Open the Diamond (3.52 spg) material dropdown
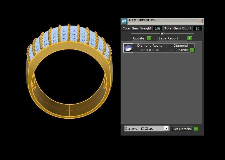This screenshot has width=225, height=160. [166, 128]
